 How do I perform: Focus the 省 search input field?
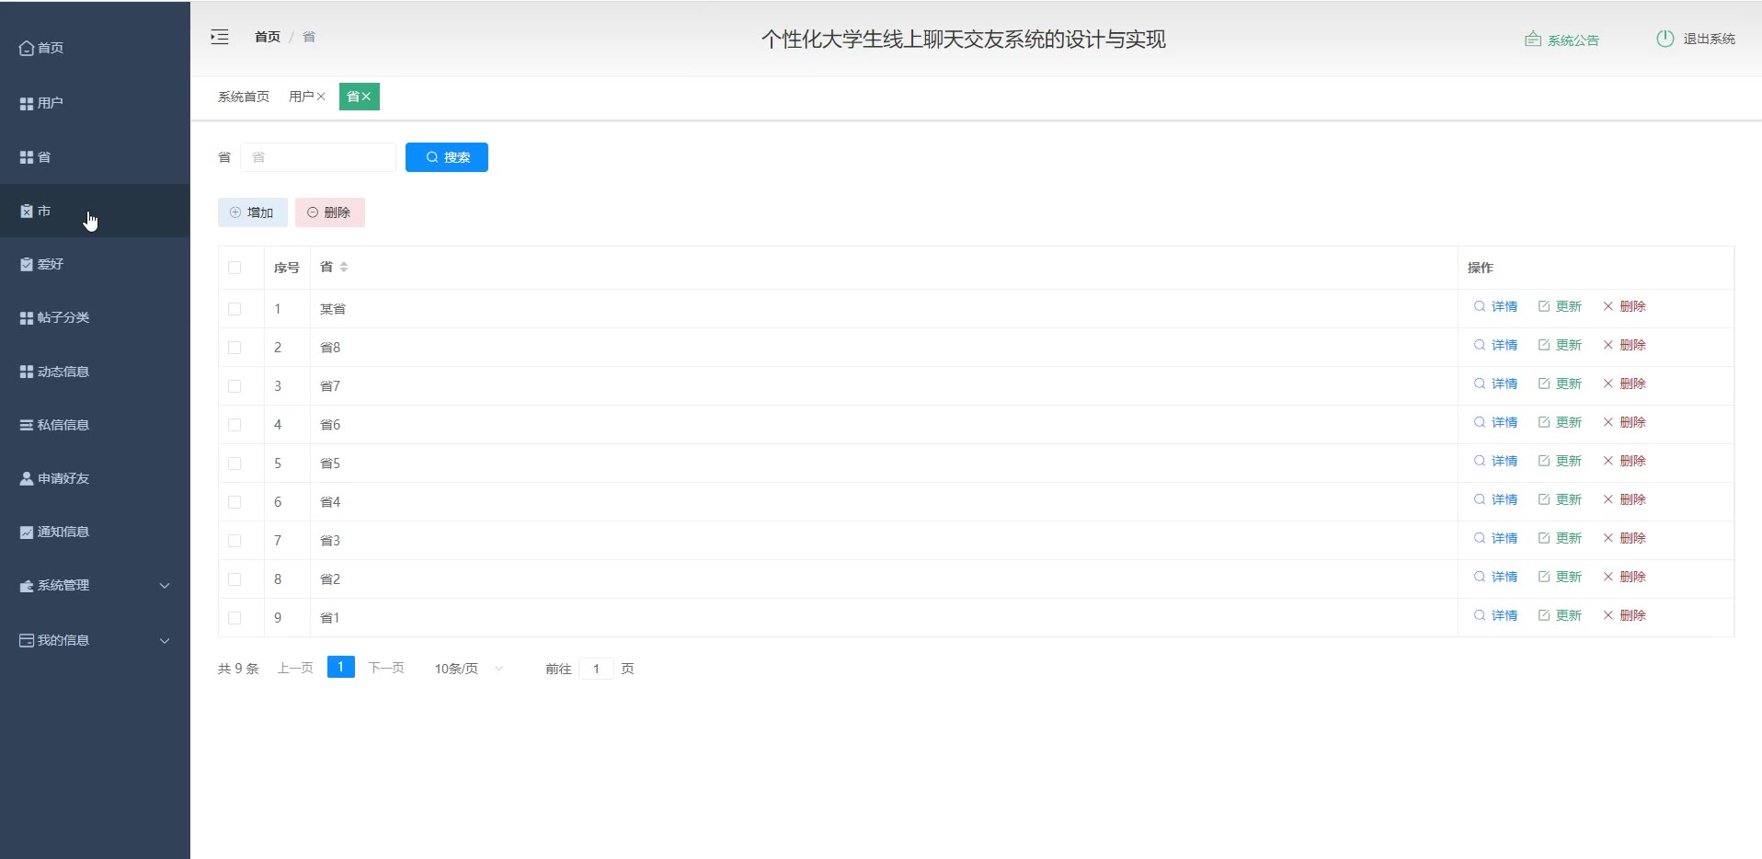(318, 157)
